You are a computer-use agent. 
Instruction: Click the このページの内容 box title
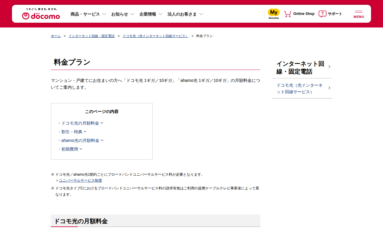[x=102, y=111]
